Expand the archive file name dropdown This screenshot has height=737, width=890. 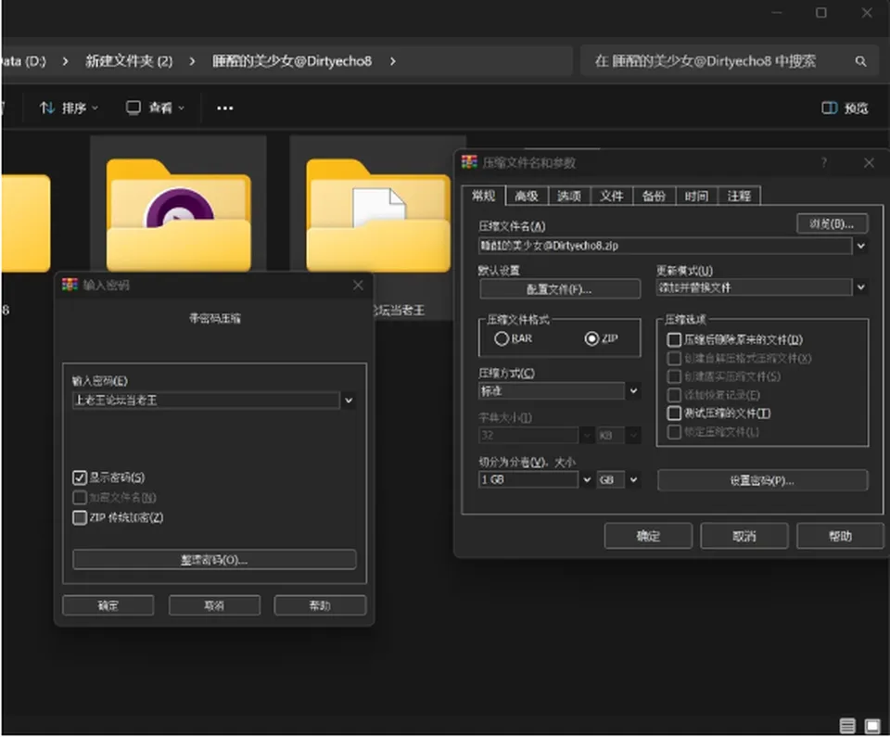click(x=860, y=246)
